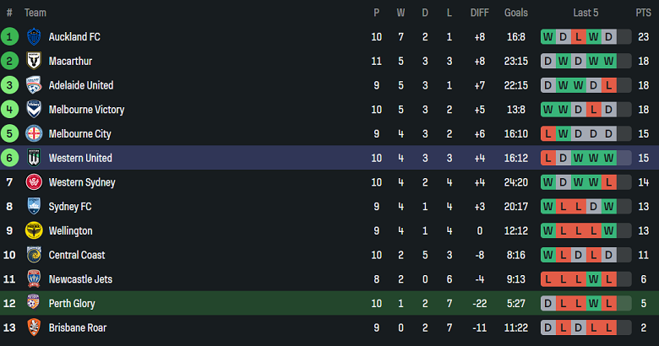Viewport: 659px width, 346px height.
Task: Click Perth Glory's green W form badge
Action: click(x=593, y=303)
